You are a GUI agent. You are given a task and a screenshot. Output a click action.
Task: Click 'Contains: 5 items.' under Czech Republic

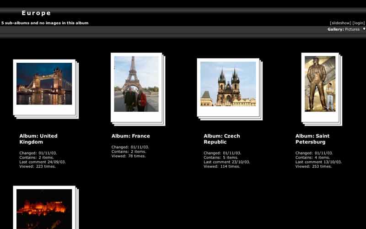click(x=221, y=158)
